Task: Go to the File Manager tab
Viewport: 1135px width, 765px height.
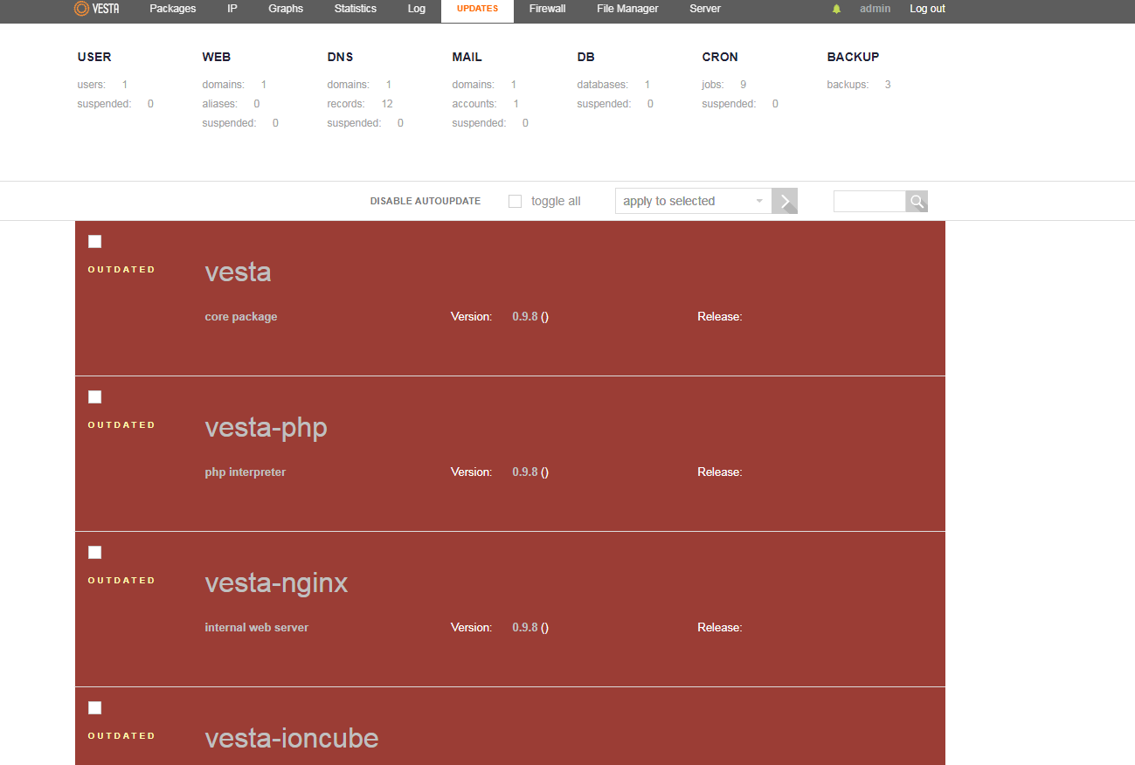Action: click(627, 9)
